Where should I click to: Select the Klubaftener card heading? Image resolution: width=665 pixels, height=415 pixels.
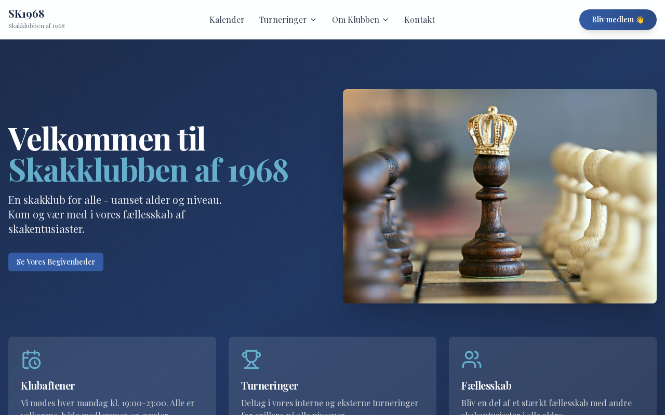[x=48, y=385]
